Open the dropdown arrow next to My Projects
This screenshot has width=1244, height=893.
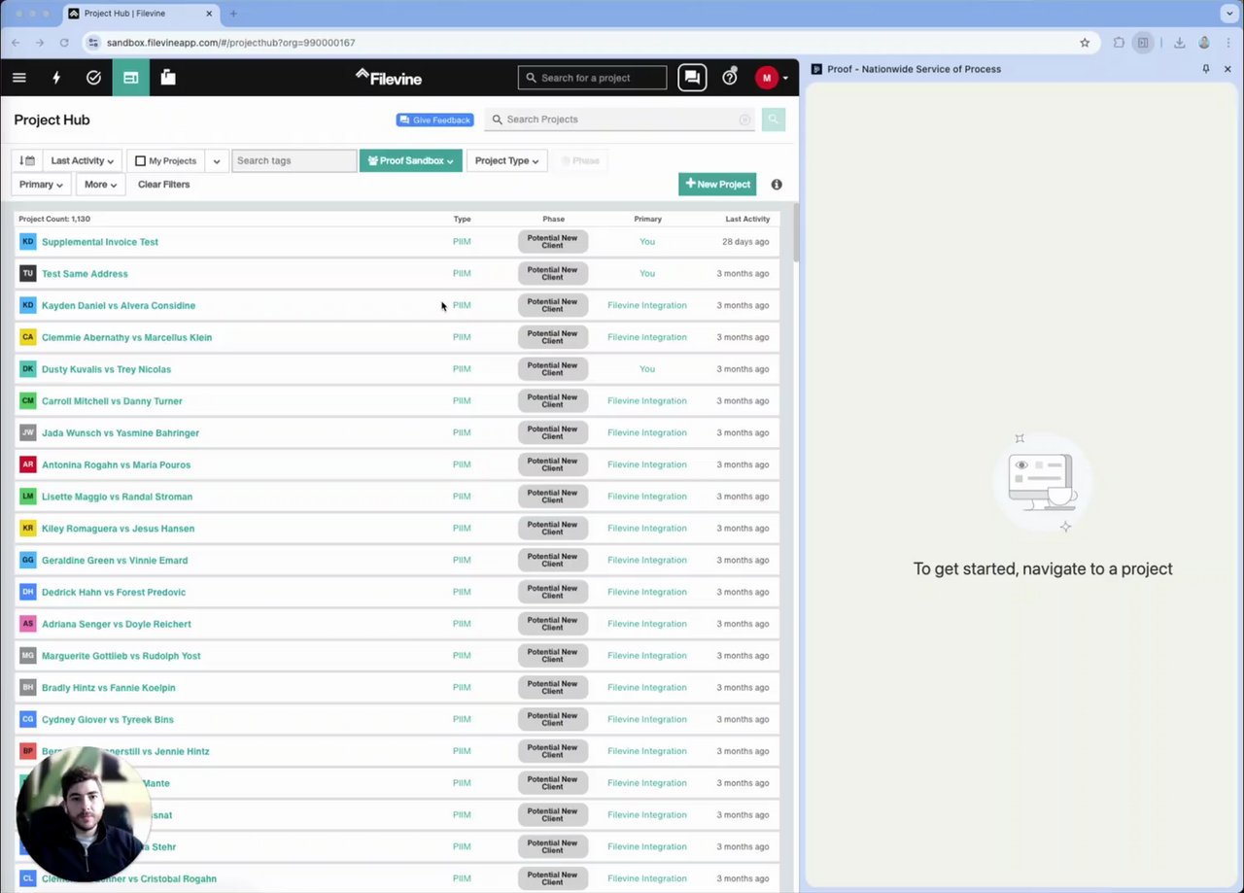217,161
